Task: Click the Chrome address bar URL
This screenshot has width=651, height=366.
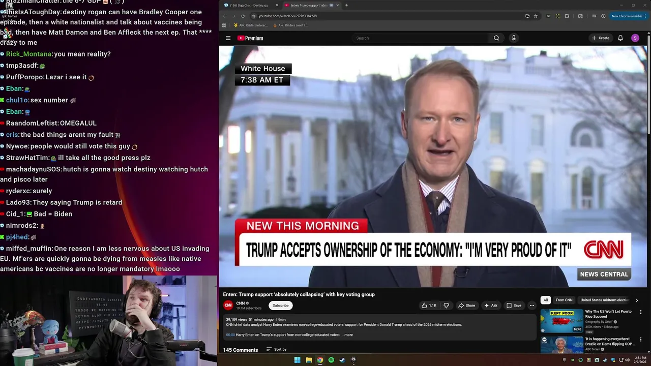Action: pos(288,16)
